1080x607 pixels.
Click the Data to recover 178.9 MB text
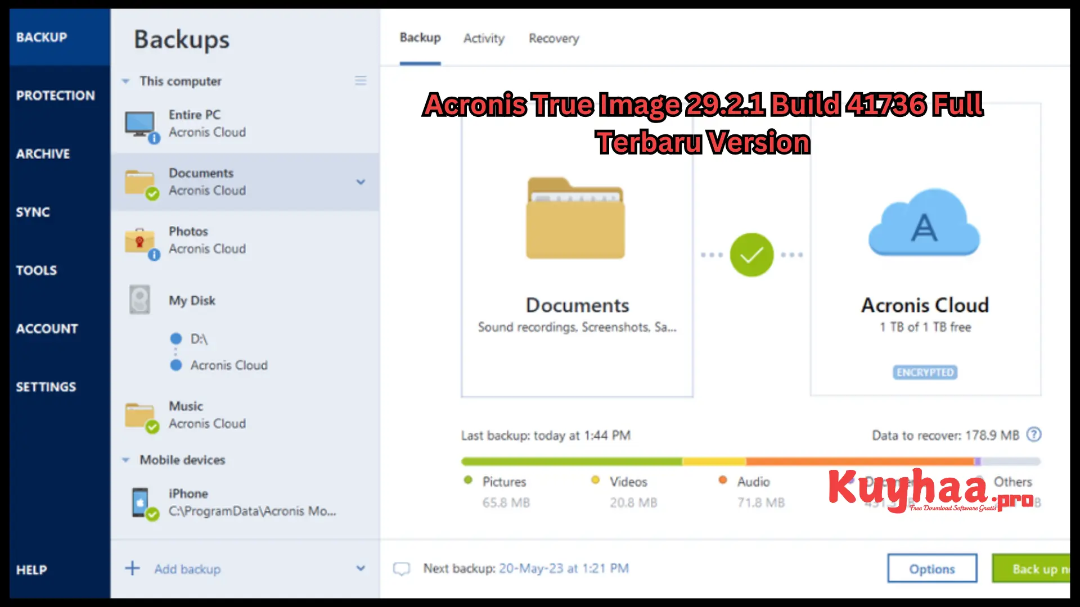coord(946,436)
